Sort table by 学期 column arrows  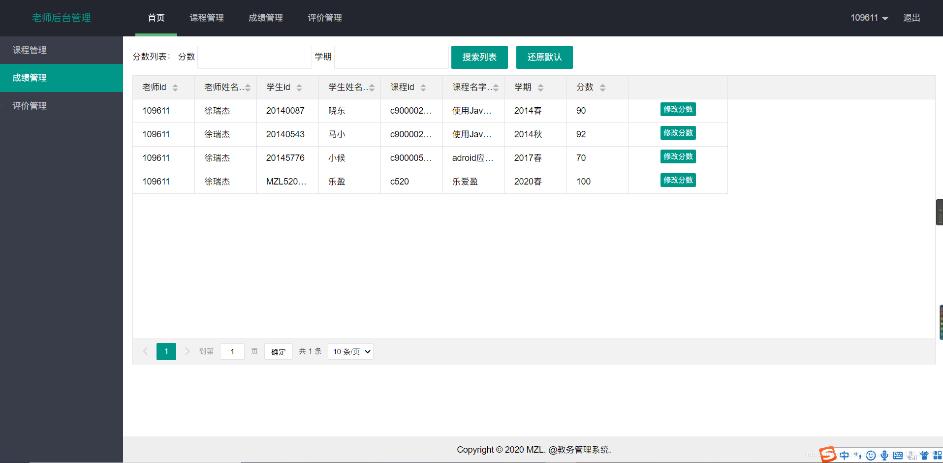pyautogui.click(x=540, y=88)
